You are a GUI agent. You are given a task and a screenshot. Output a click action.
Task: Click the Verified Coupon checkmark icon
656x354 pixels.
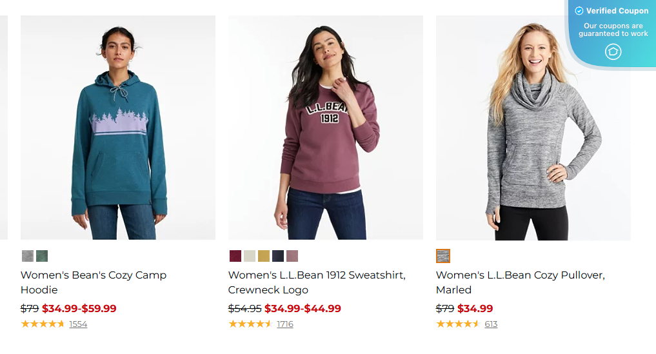click(579, 11)
